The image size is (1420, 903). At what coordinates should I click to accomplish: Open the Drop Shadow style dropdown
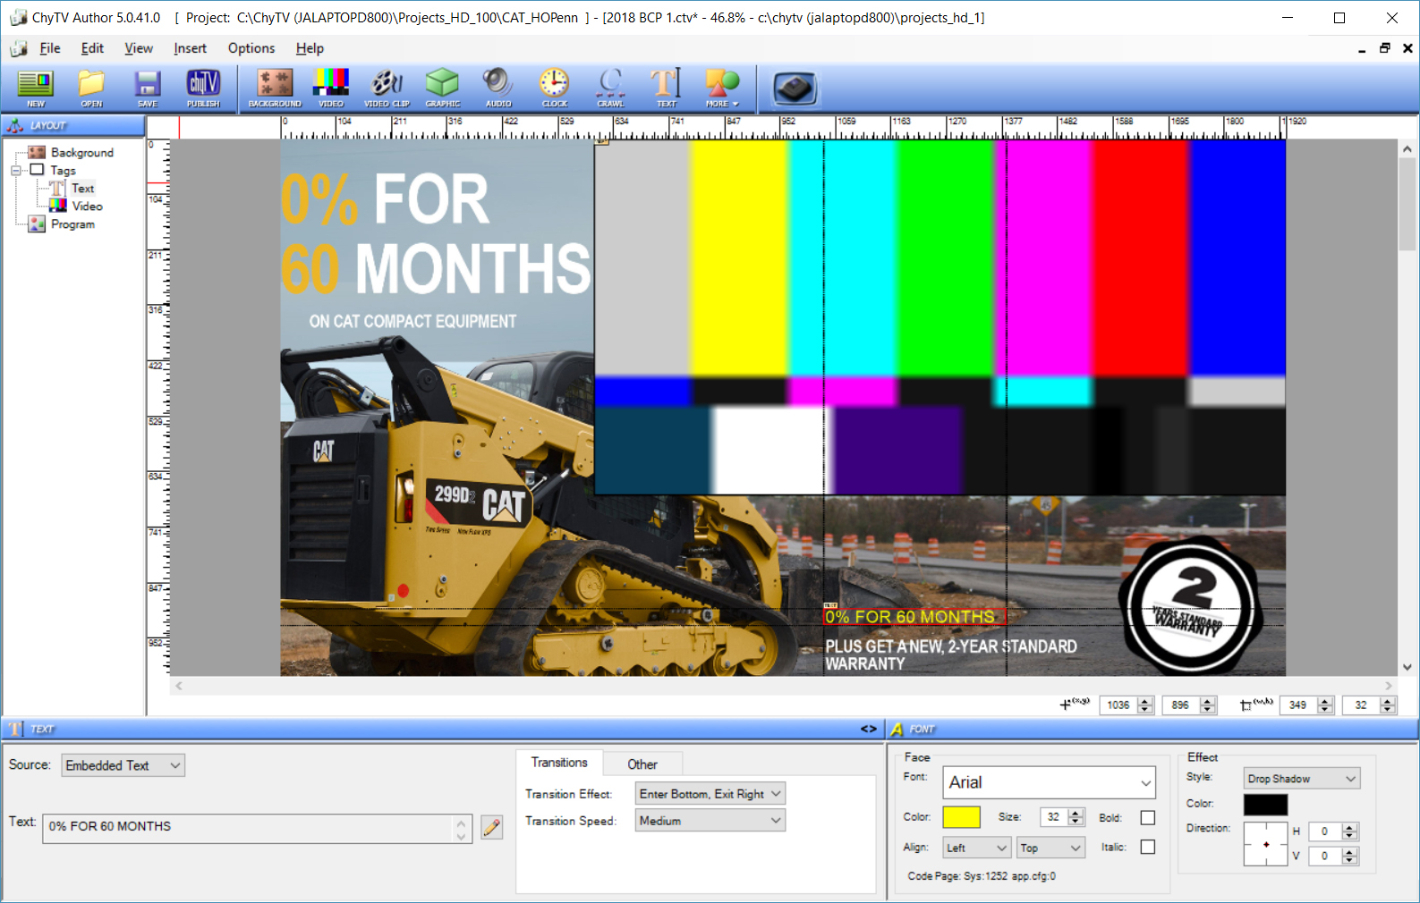(1302, 779)
